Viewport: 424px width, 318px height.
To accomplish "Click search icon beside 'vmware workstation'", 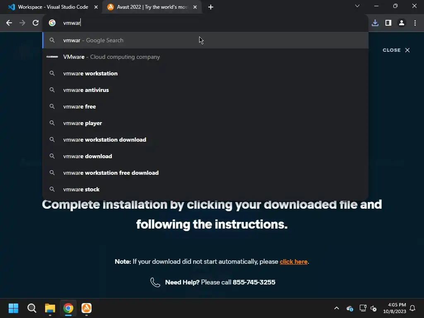I will (x=52, y=73).
